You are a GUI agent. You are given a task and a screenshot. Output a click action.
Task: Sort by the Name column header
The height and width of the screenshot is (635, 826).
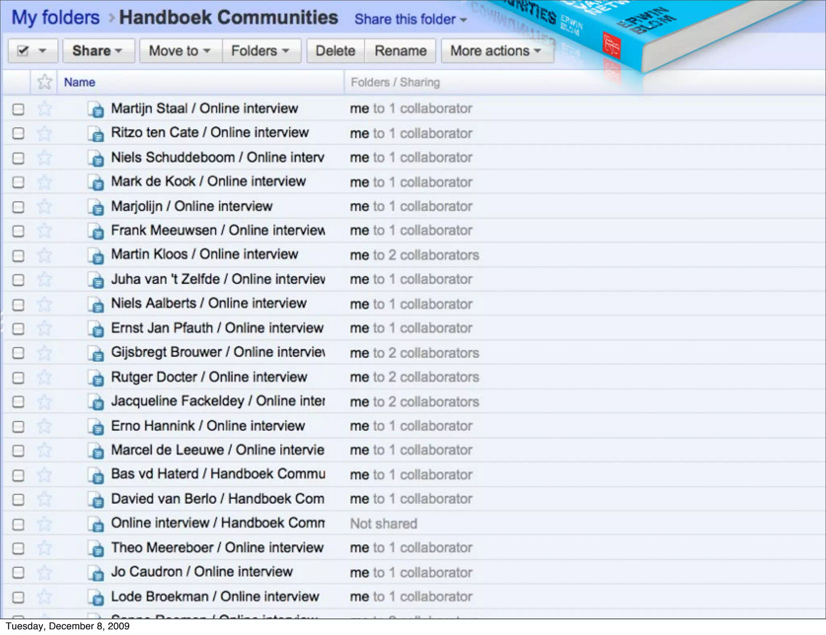click(x=79, y=82)
